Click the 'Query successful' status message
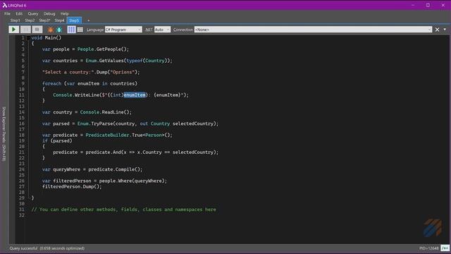Screen dimensions: 451x254 23,248
